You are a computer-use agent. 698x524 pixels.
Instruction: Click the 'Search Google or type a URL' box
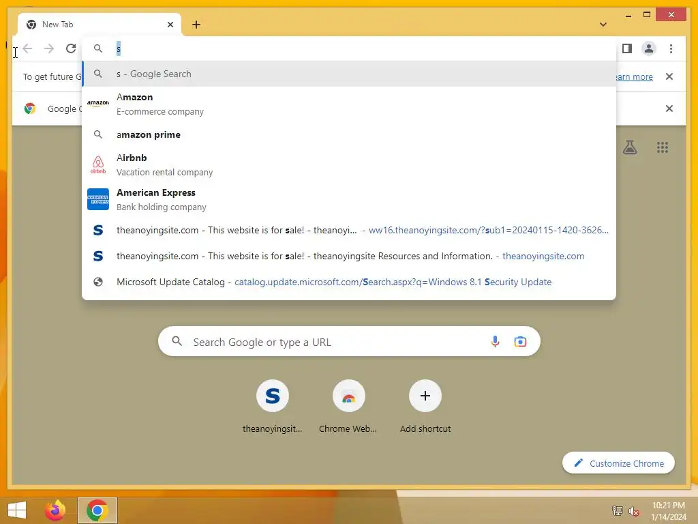pyautogui.click(x=349, y=342)
